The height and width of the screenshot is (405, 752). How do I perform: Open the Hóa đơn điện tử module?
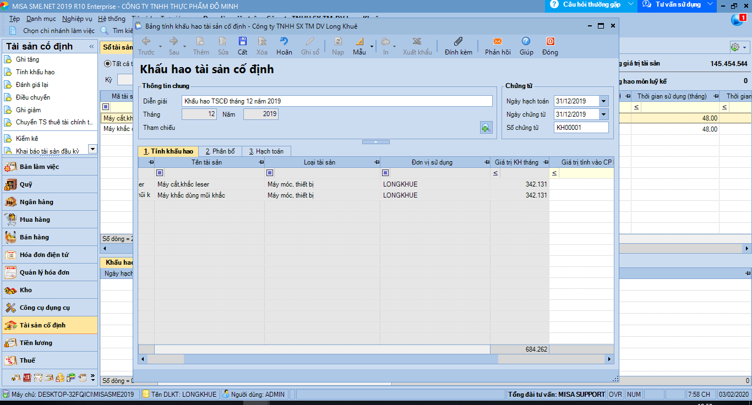49,255
